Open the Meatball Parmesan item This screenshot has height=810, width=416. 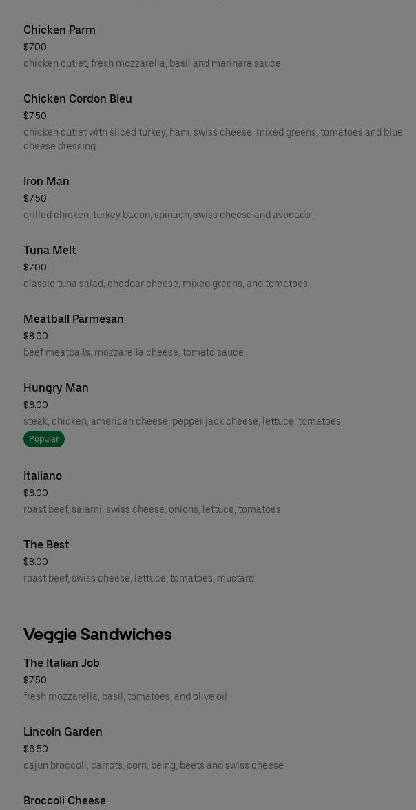coord(74,319)
